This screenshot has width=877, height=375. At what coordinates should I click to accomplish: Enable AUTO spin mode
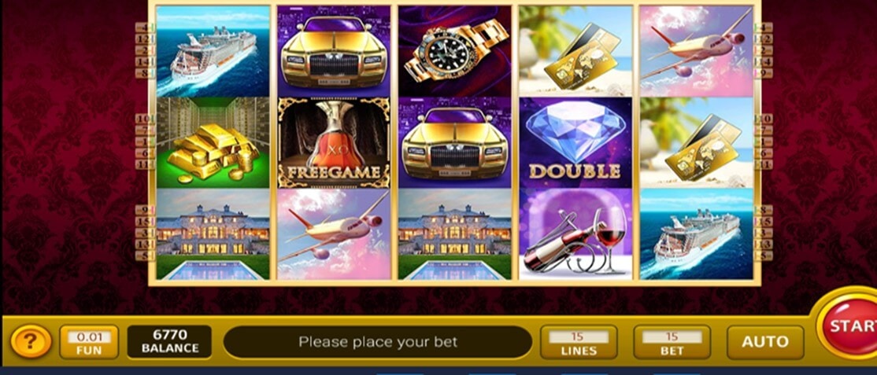[x=765, y=342]
